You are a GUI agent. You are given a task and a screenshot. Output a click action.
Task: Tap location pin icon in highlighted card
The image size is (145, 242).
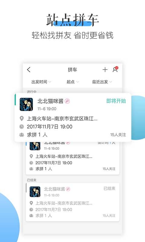(x=22, y=119)
